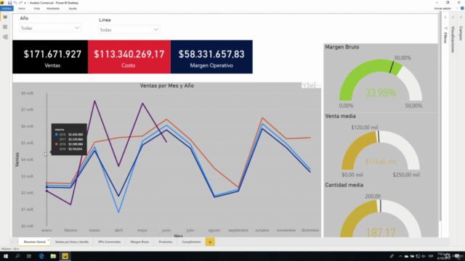Expand the Visualizaciones pane chevron
This screenshot has width=465, height=261.
click(453, 17)
